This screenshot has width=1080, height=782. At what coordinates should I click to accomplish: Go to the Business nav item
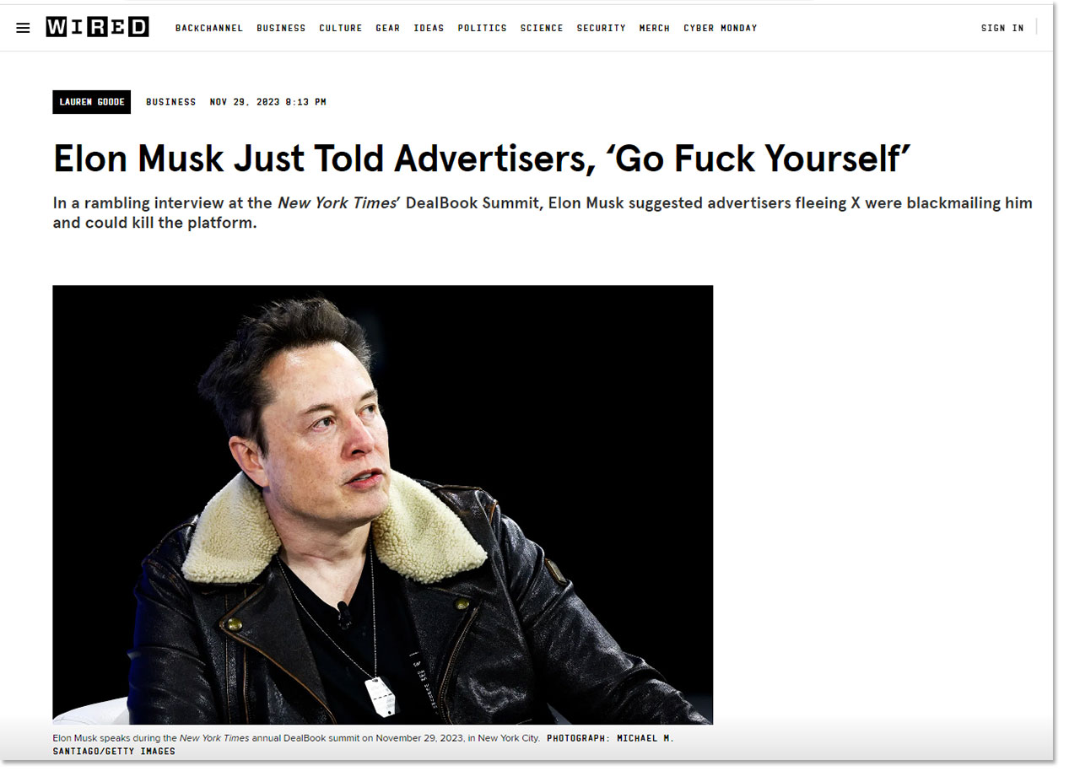[281, 28]
